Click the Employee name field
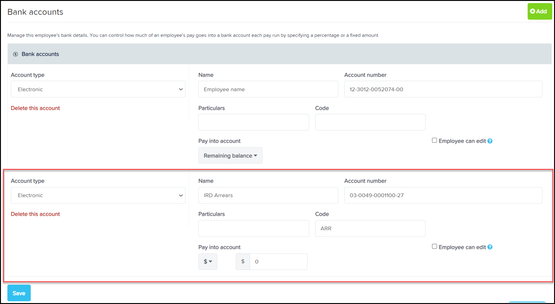The height and width of the screenshot is (304, 555). pyautogui.click(x=268, y=89)
